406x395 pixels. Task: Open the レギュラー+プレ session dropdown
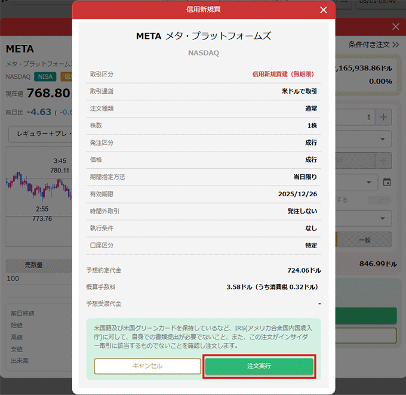point(40,134)
